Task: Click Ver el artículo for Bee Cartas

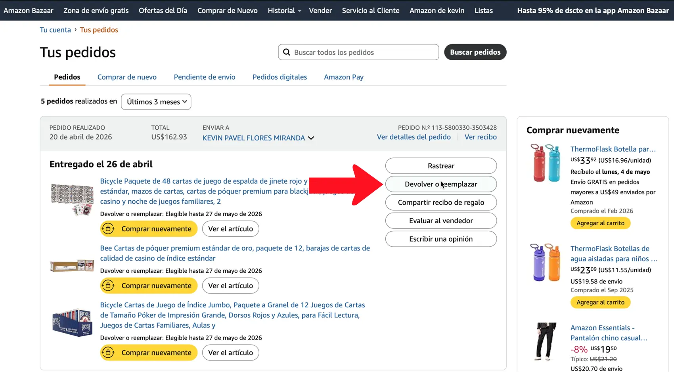Action: (x=230, y=286)
